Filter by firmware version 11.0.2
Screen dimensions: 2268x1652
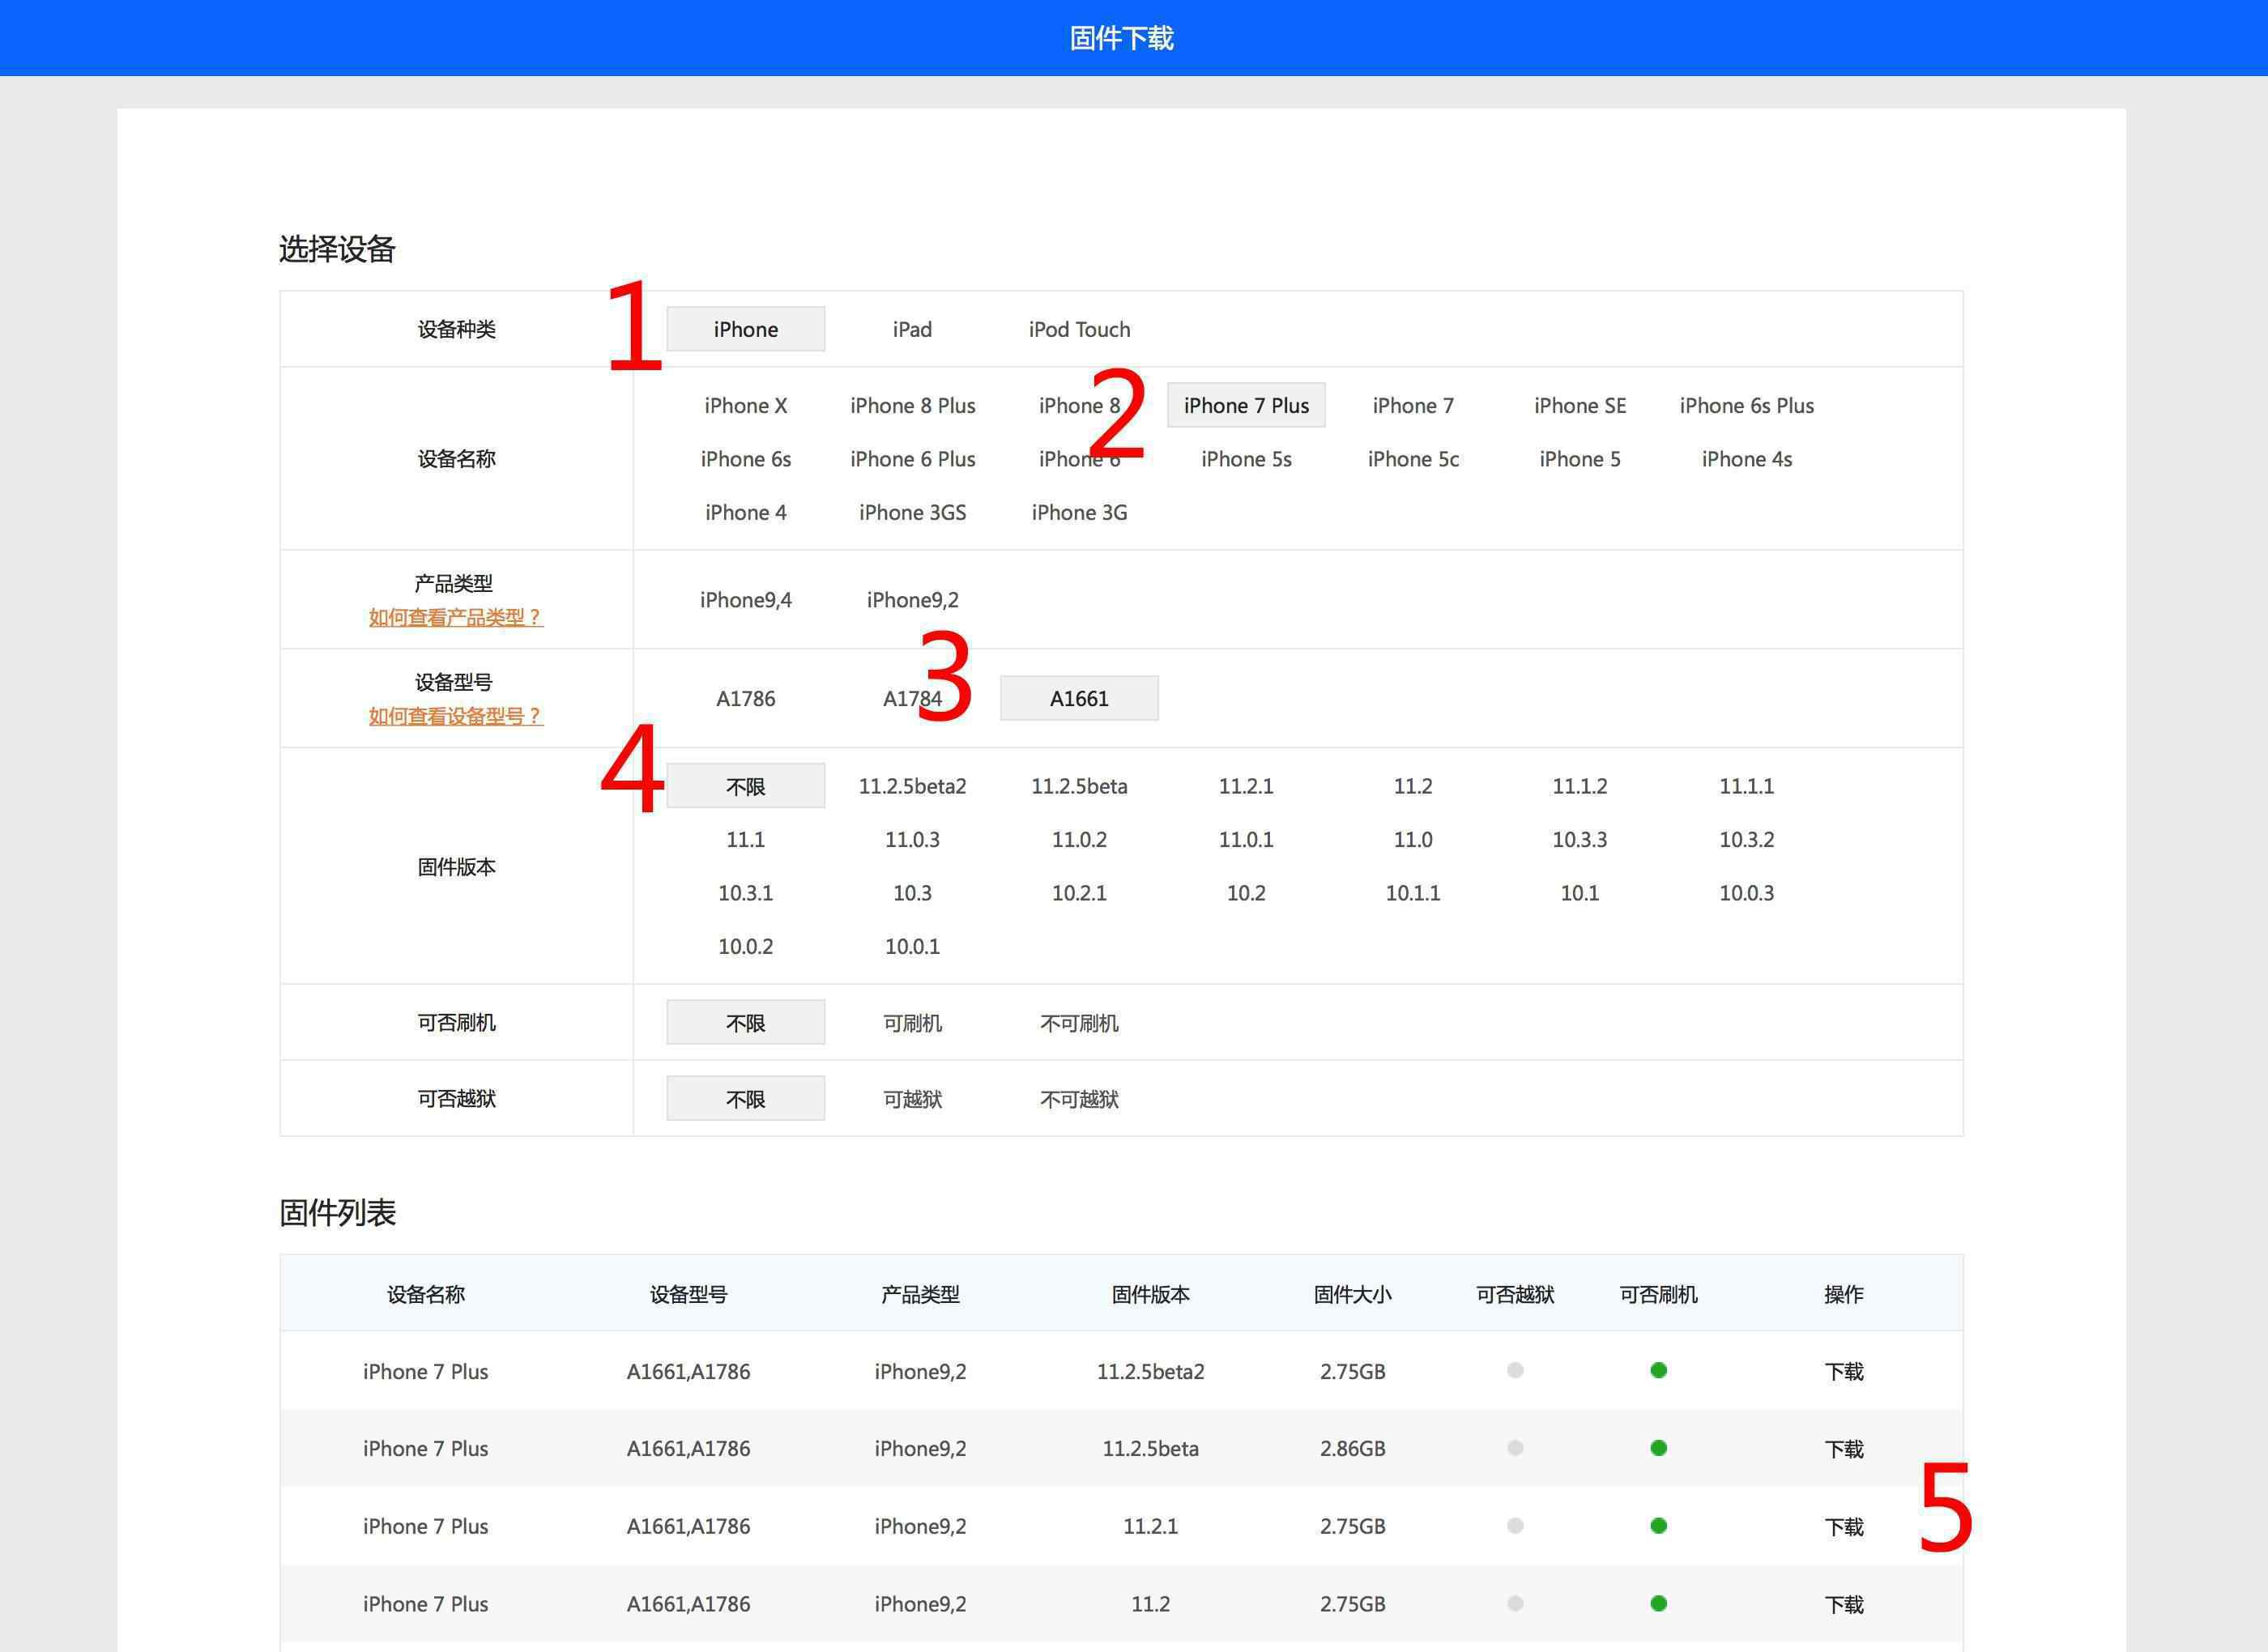tap(1079, 839)
